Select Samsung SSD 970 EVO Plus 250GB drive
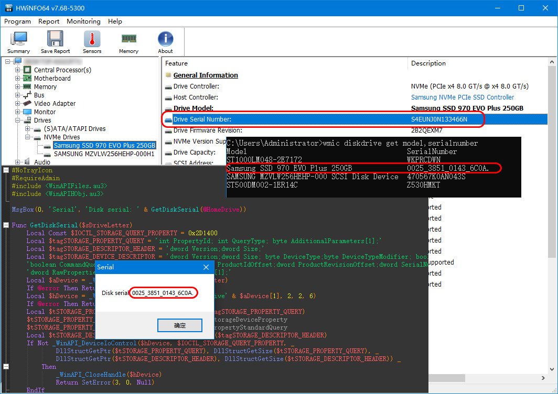Screen dimensions: 558x394 point(105,146)
